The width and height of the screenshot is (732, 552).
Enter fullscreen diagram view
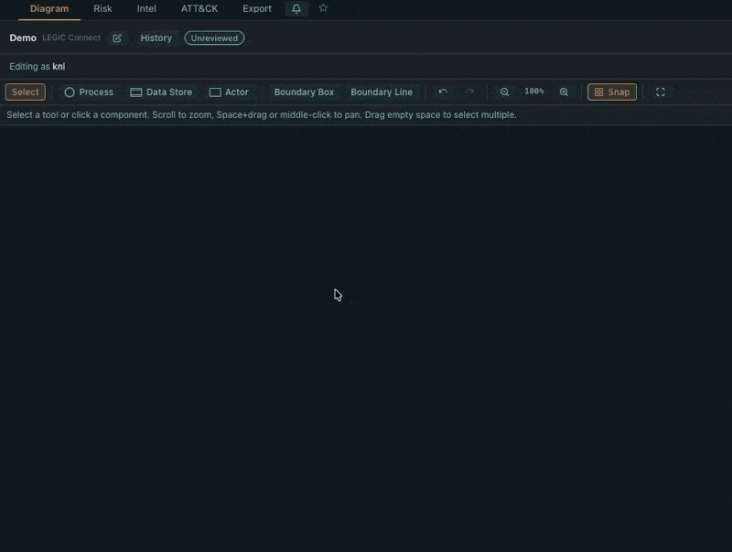[660, 92]
